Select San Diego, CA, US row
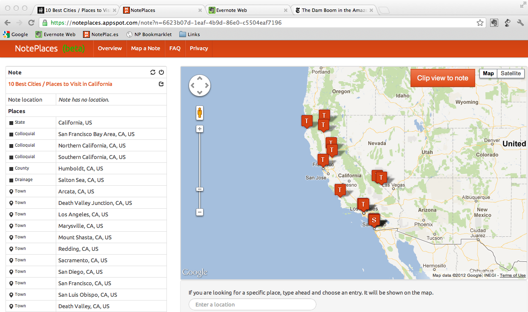 (x=86, y=272)
